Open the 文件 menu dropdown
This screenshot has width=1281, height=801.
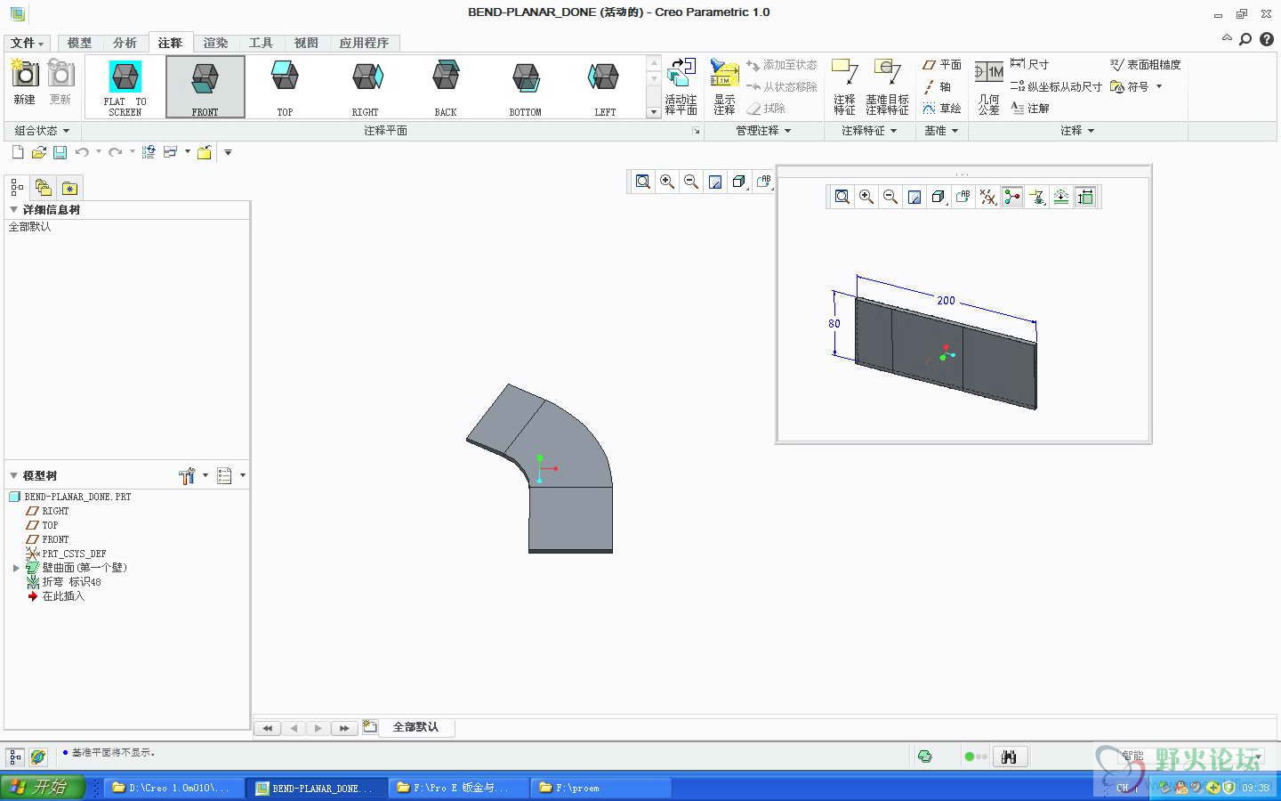28,43
